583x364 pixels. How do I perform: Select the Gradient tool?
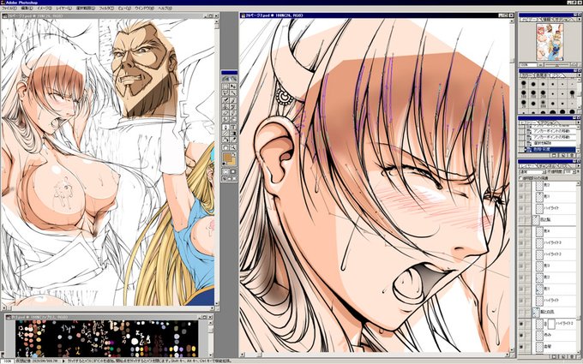point(233,134)
